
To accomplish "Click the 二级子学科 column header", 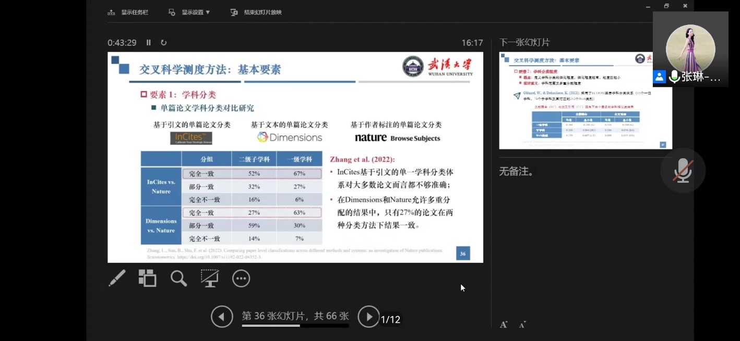I will [x=254, y=159].
